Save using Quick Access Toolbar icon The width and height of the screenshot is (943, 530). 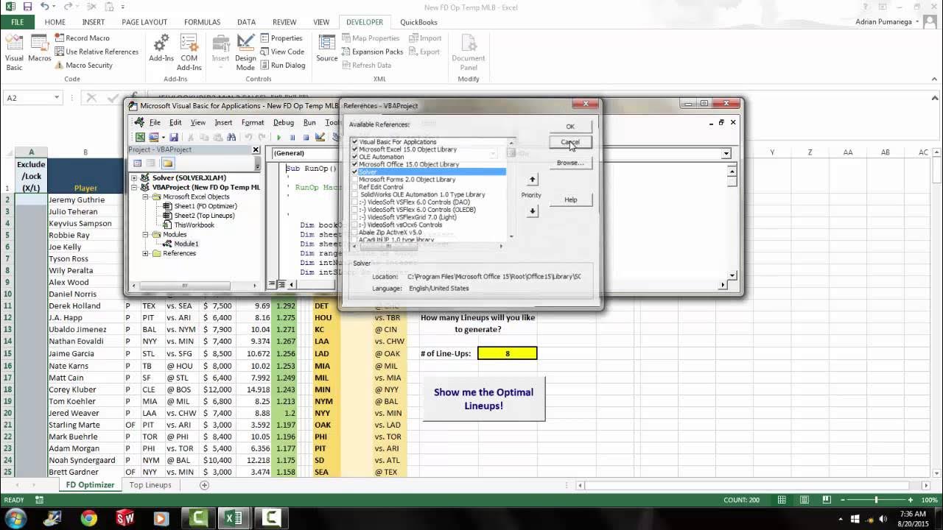point(28,7)
